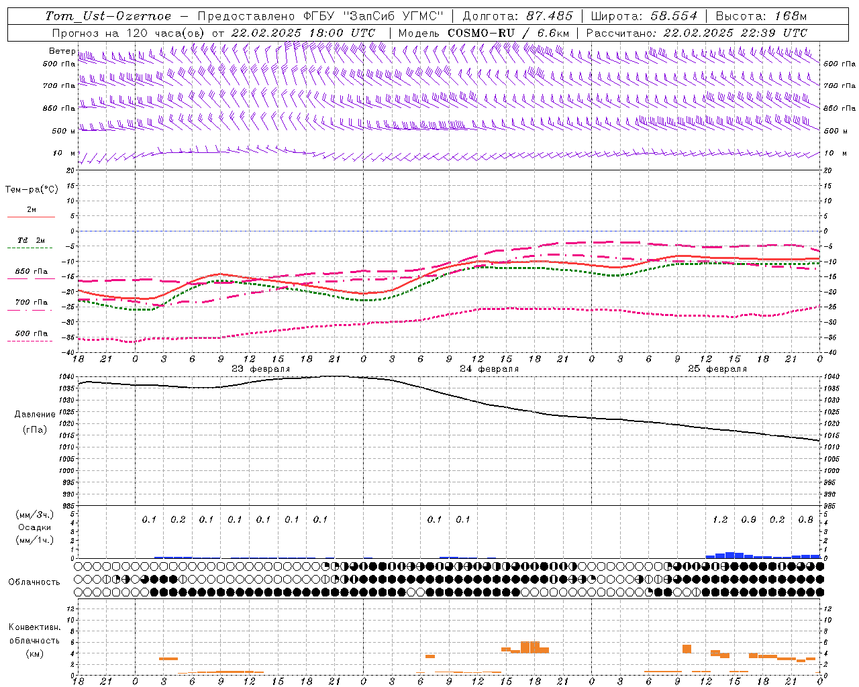Click the Тем-ра(°C) temperature axis title

tap(32, 190)
